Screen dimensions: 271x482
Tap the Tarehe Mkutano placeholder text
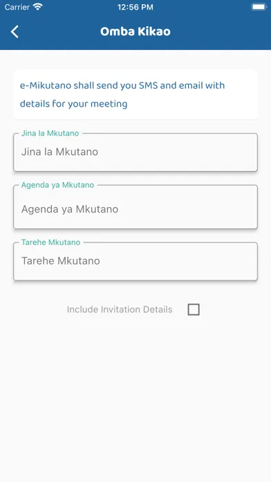pyautogui.click(x=61, y=260)
